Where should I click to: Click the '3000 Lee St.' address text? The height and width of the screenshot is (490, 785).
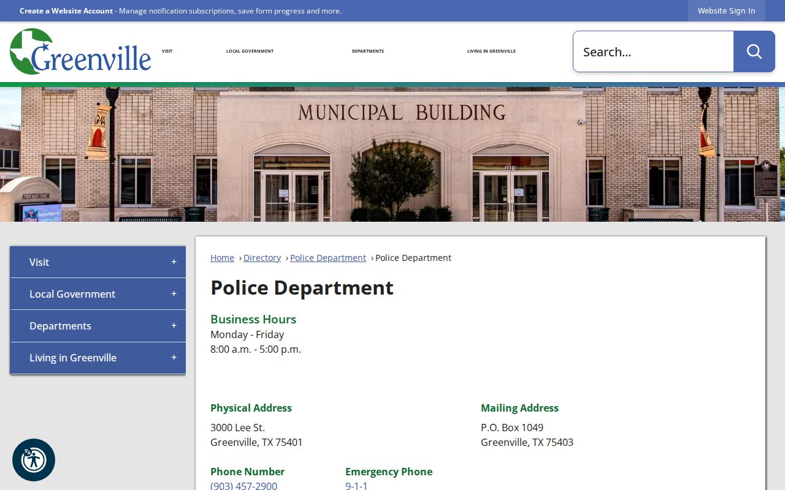tap(237, 428)
